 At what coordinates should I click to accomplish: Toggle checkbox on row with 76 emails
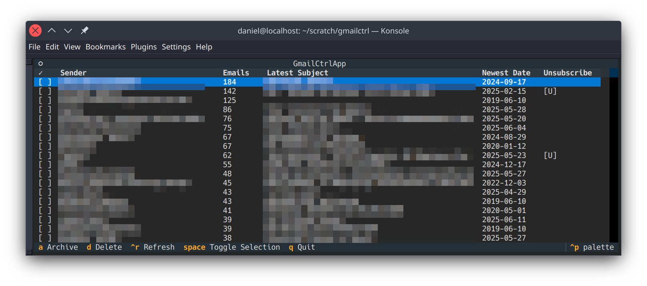coord(45,119)
